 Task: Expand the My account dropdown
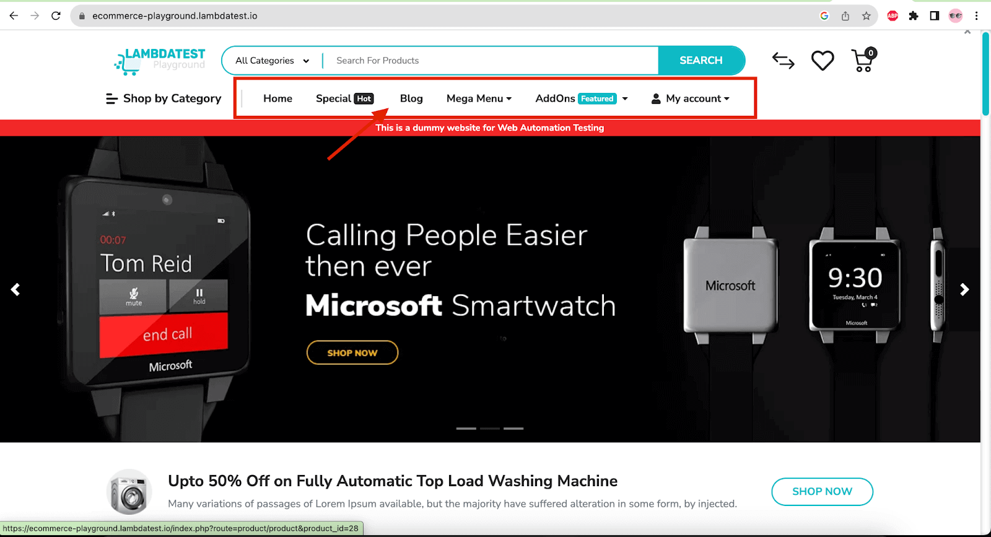(691, 98)
